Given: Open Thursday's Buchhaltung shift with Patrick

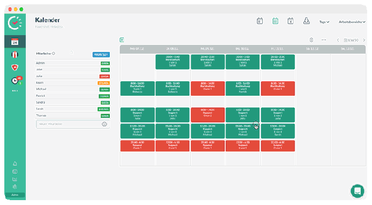Looking at the screenshot, I should [242, 89].
